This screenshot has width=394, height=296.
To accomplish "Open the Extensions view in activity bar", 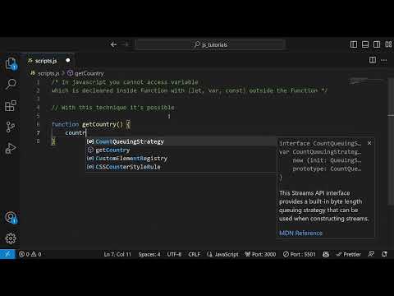I will [11, 105].
